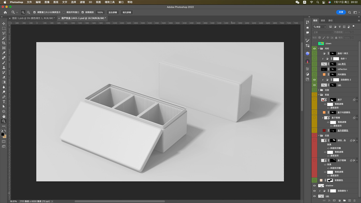Screen dimensions: 361x203
Task: Open the 帮助 menu
Action: click(x=130, y=2)
